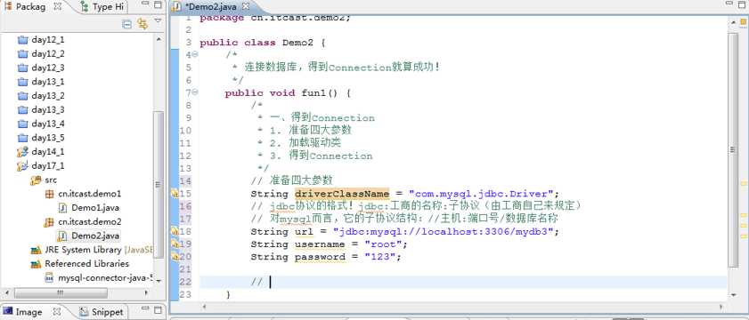
Task: Select the day13_1 project folder icon
Action: point(22,82)
